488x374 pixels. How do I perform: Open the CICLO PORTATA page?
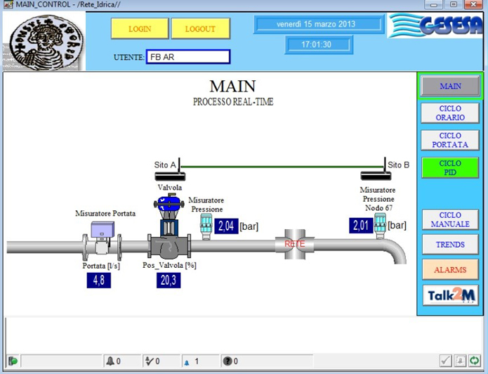[x=450, y=140]
